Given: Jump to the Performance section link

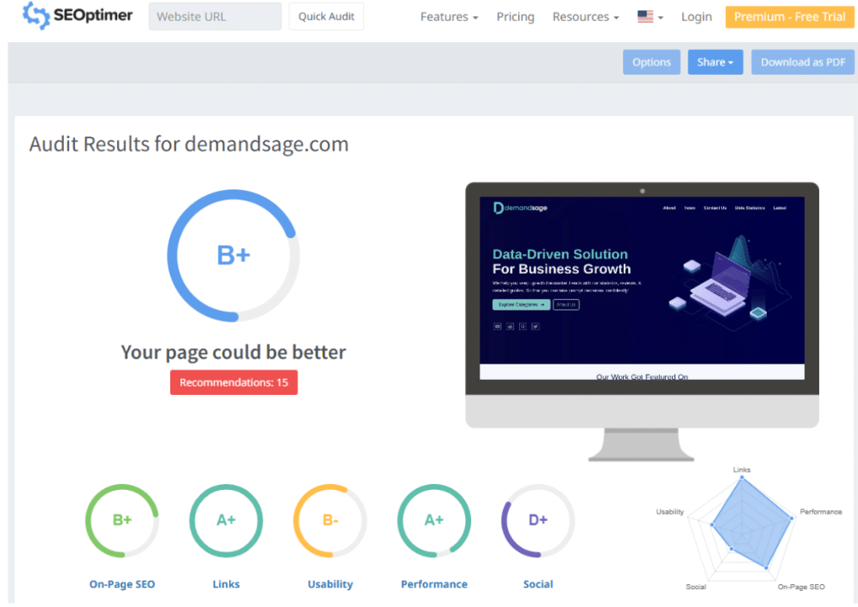Looking at the screenshot, I should [434, 584].
